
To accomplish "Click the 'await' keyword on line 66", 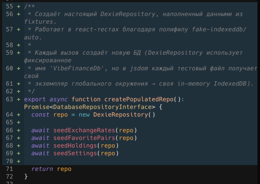I will click(40, 130).
